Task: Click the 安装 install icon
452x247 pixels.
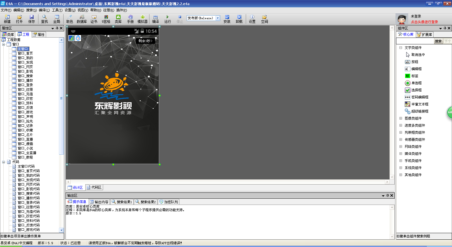Action: 227,19
